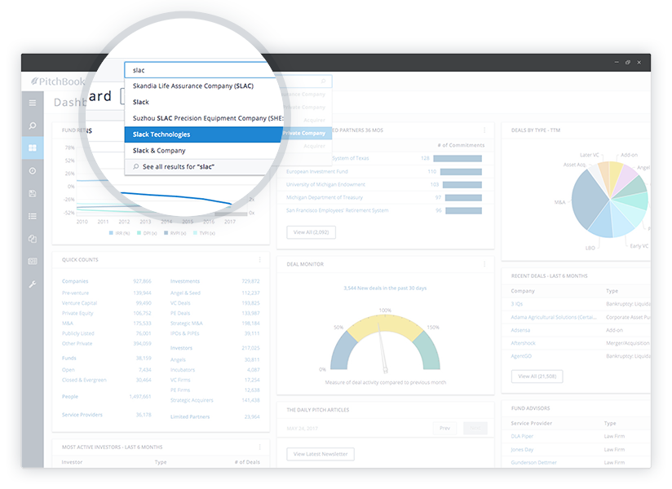Select Skandia Life Assurance Company suggestion
The height and width of the screenshot is (489, 672).
tap(192, 86)
